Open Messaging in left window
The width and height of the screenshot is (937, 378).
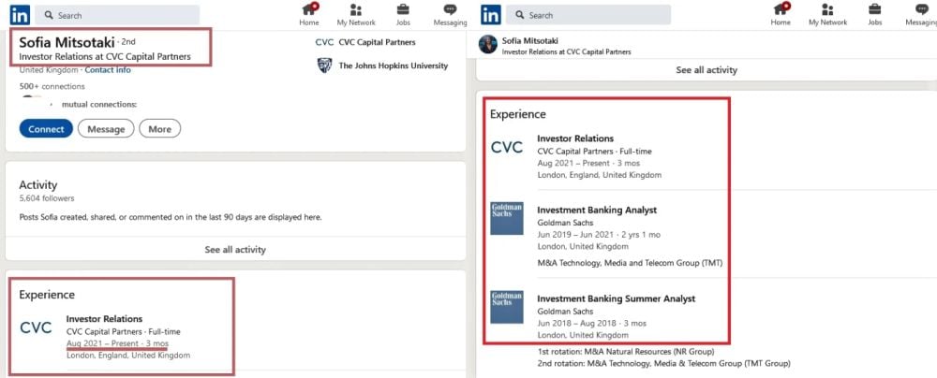point(450,15)
